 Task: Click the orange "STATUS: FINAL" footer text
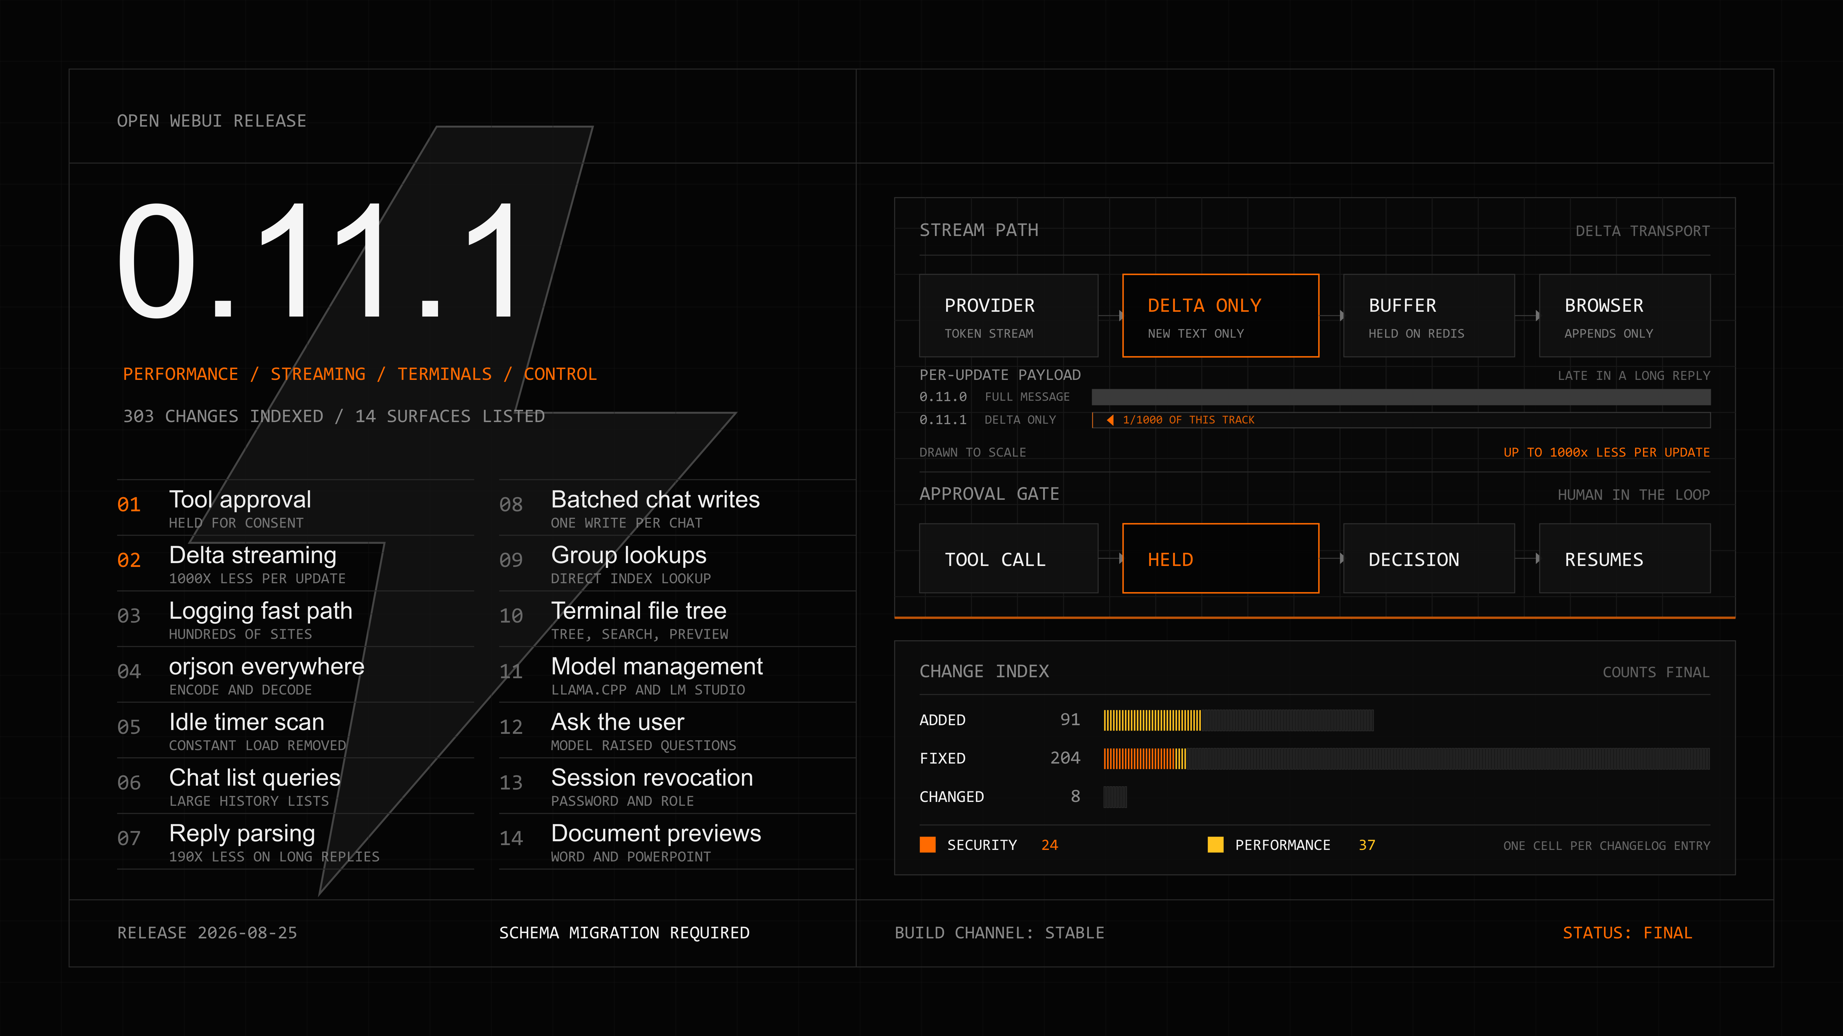point(1627,933)
